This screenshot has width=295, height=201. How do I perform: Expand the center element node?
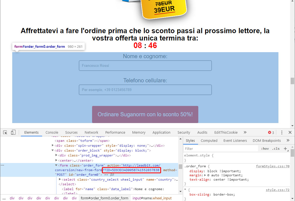click(x=56, y=160)
